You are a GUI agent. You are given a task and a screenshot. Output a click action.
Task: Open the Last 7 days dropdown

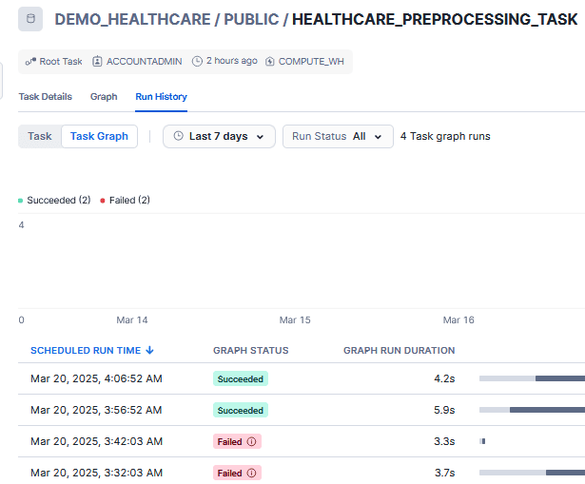pyautogui.click(x=219, y=136)
